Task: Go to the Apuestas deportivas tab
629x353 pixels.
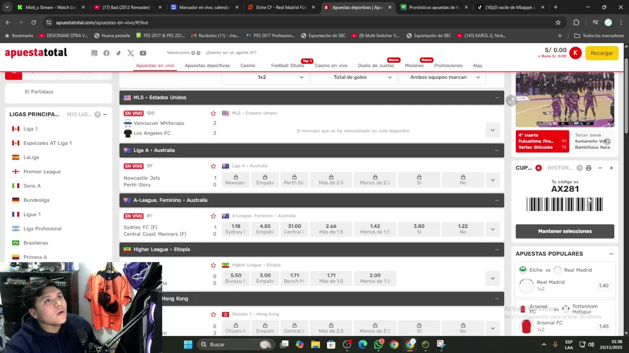Action: [x=207, y=66]
